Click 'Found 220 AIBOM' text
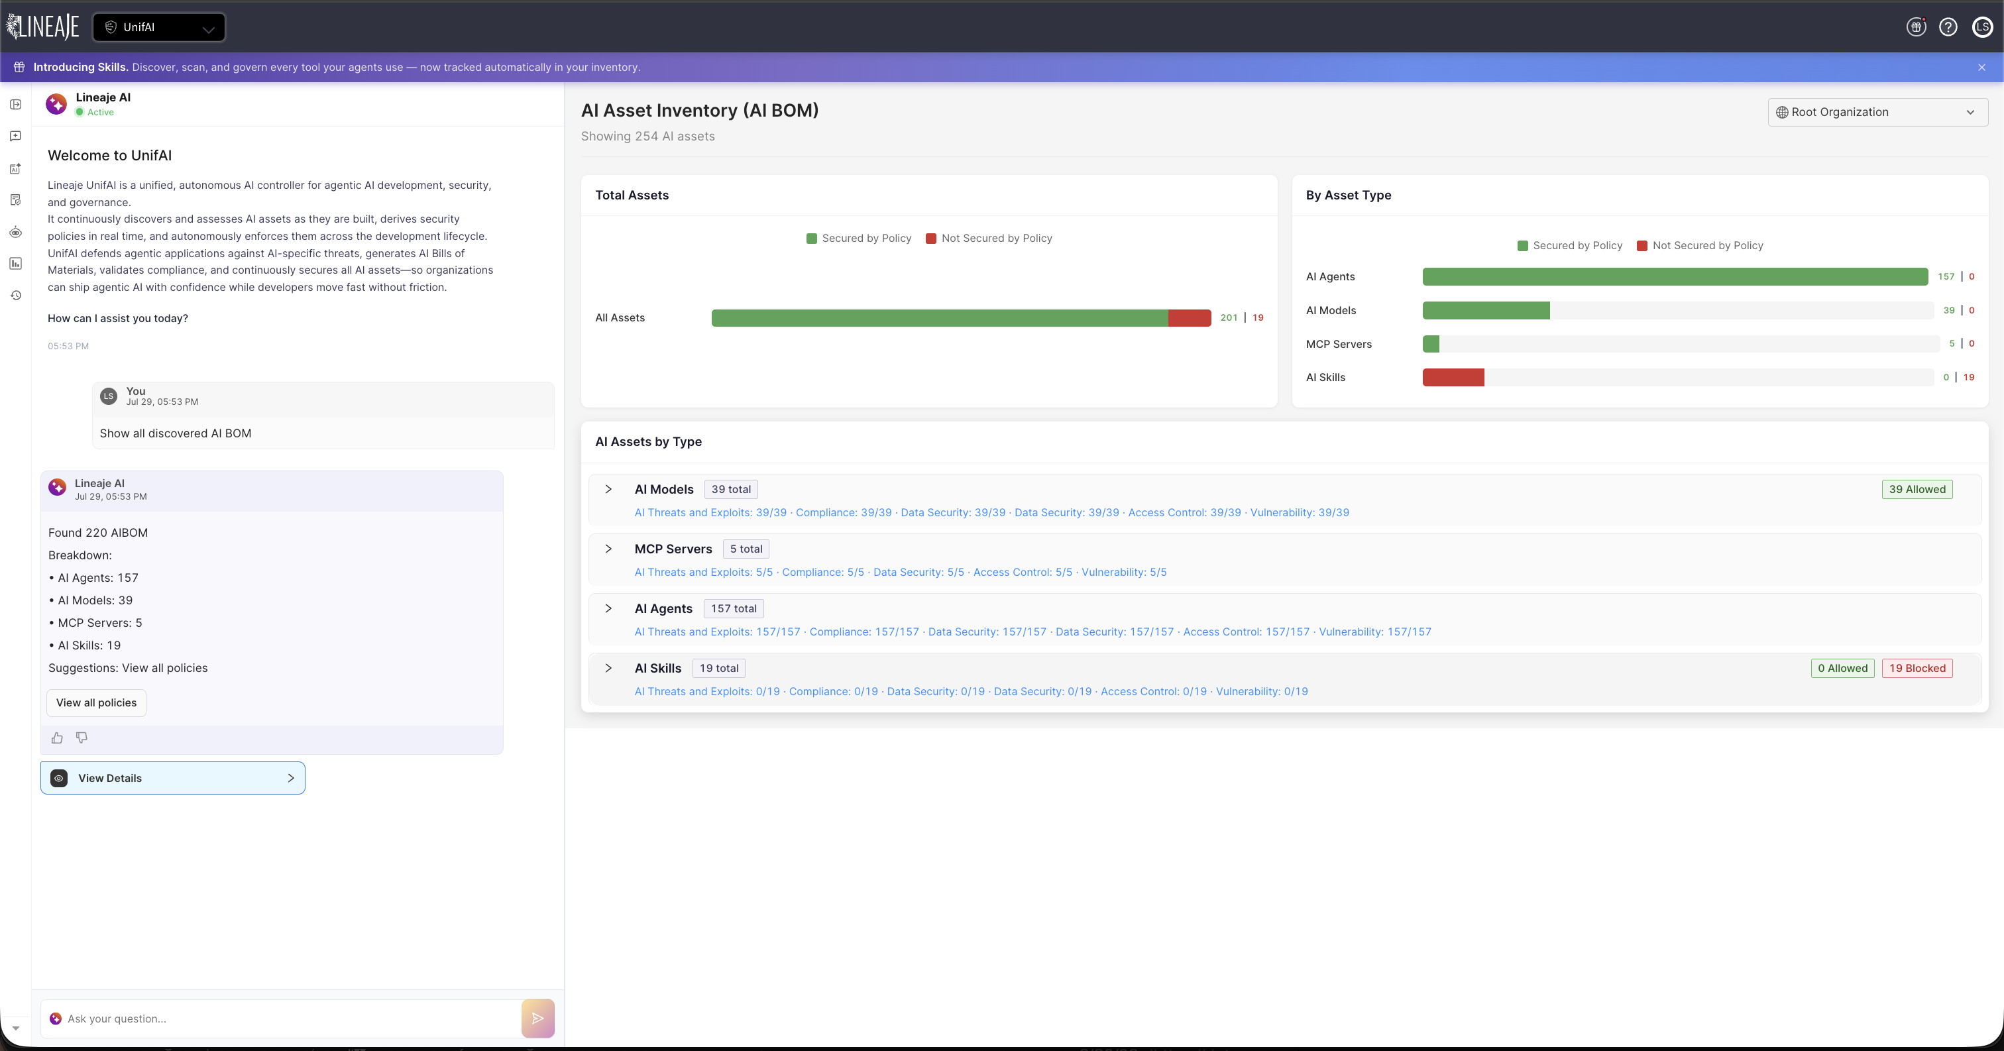 point(98,533)
